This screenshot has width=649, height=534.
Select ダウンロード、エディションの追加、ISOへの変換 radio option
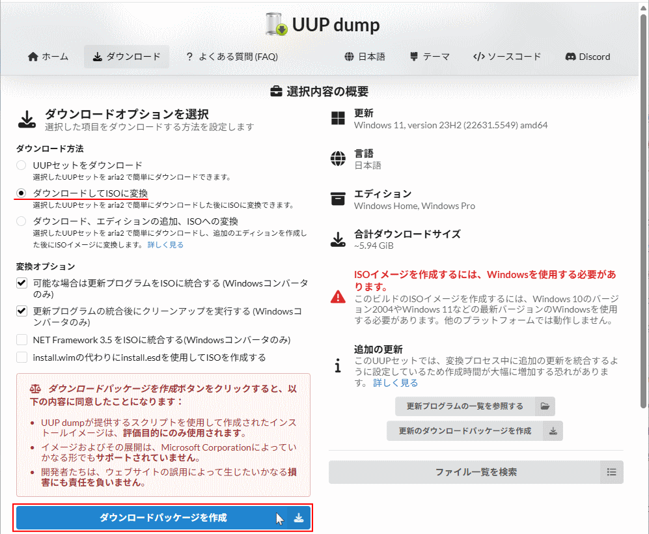pyautogui.click(x=21, y=221)
